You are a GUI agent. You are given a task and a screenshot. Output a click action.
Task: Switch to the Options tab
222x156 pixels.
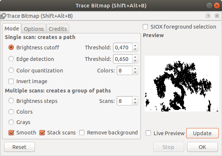34,29
